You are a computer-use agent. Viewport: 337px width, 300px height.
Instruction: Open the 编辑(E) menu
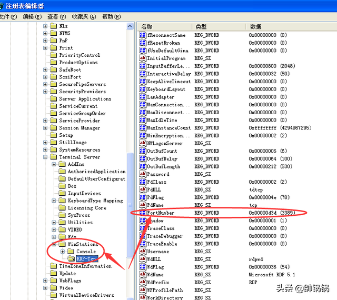tap(32, 16)
